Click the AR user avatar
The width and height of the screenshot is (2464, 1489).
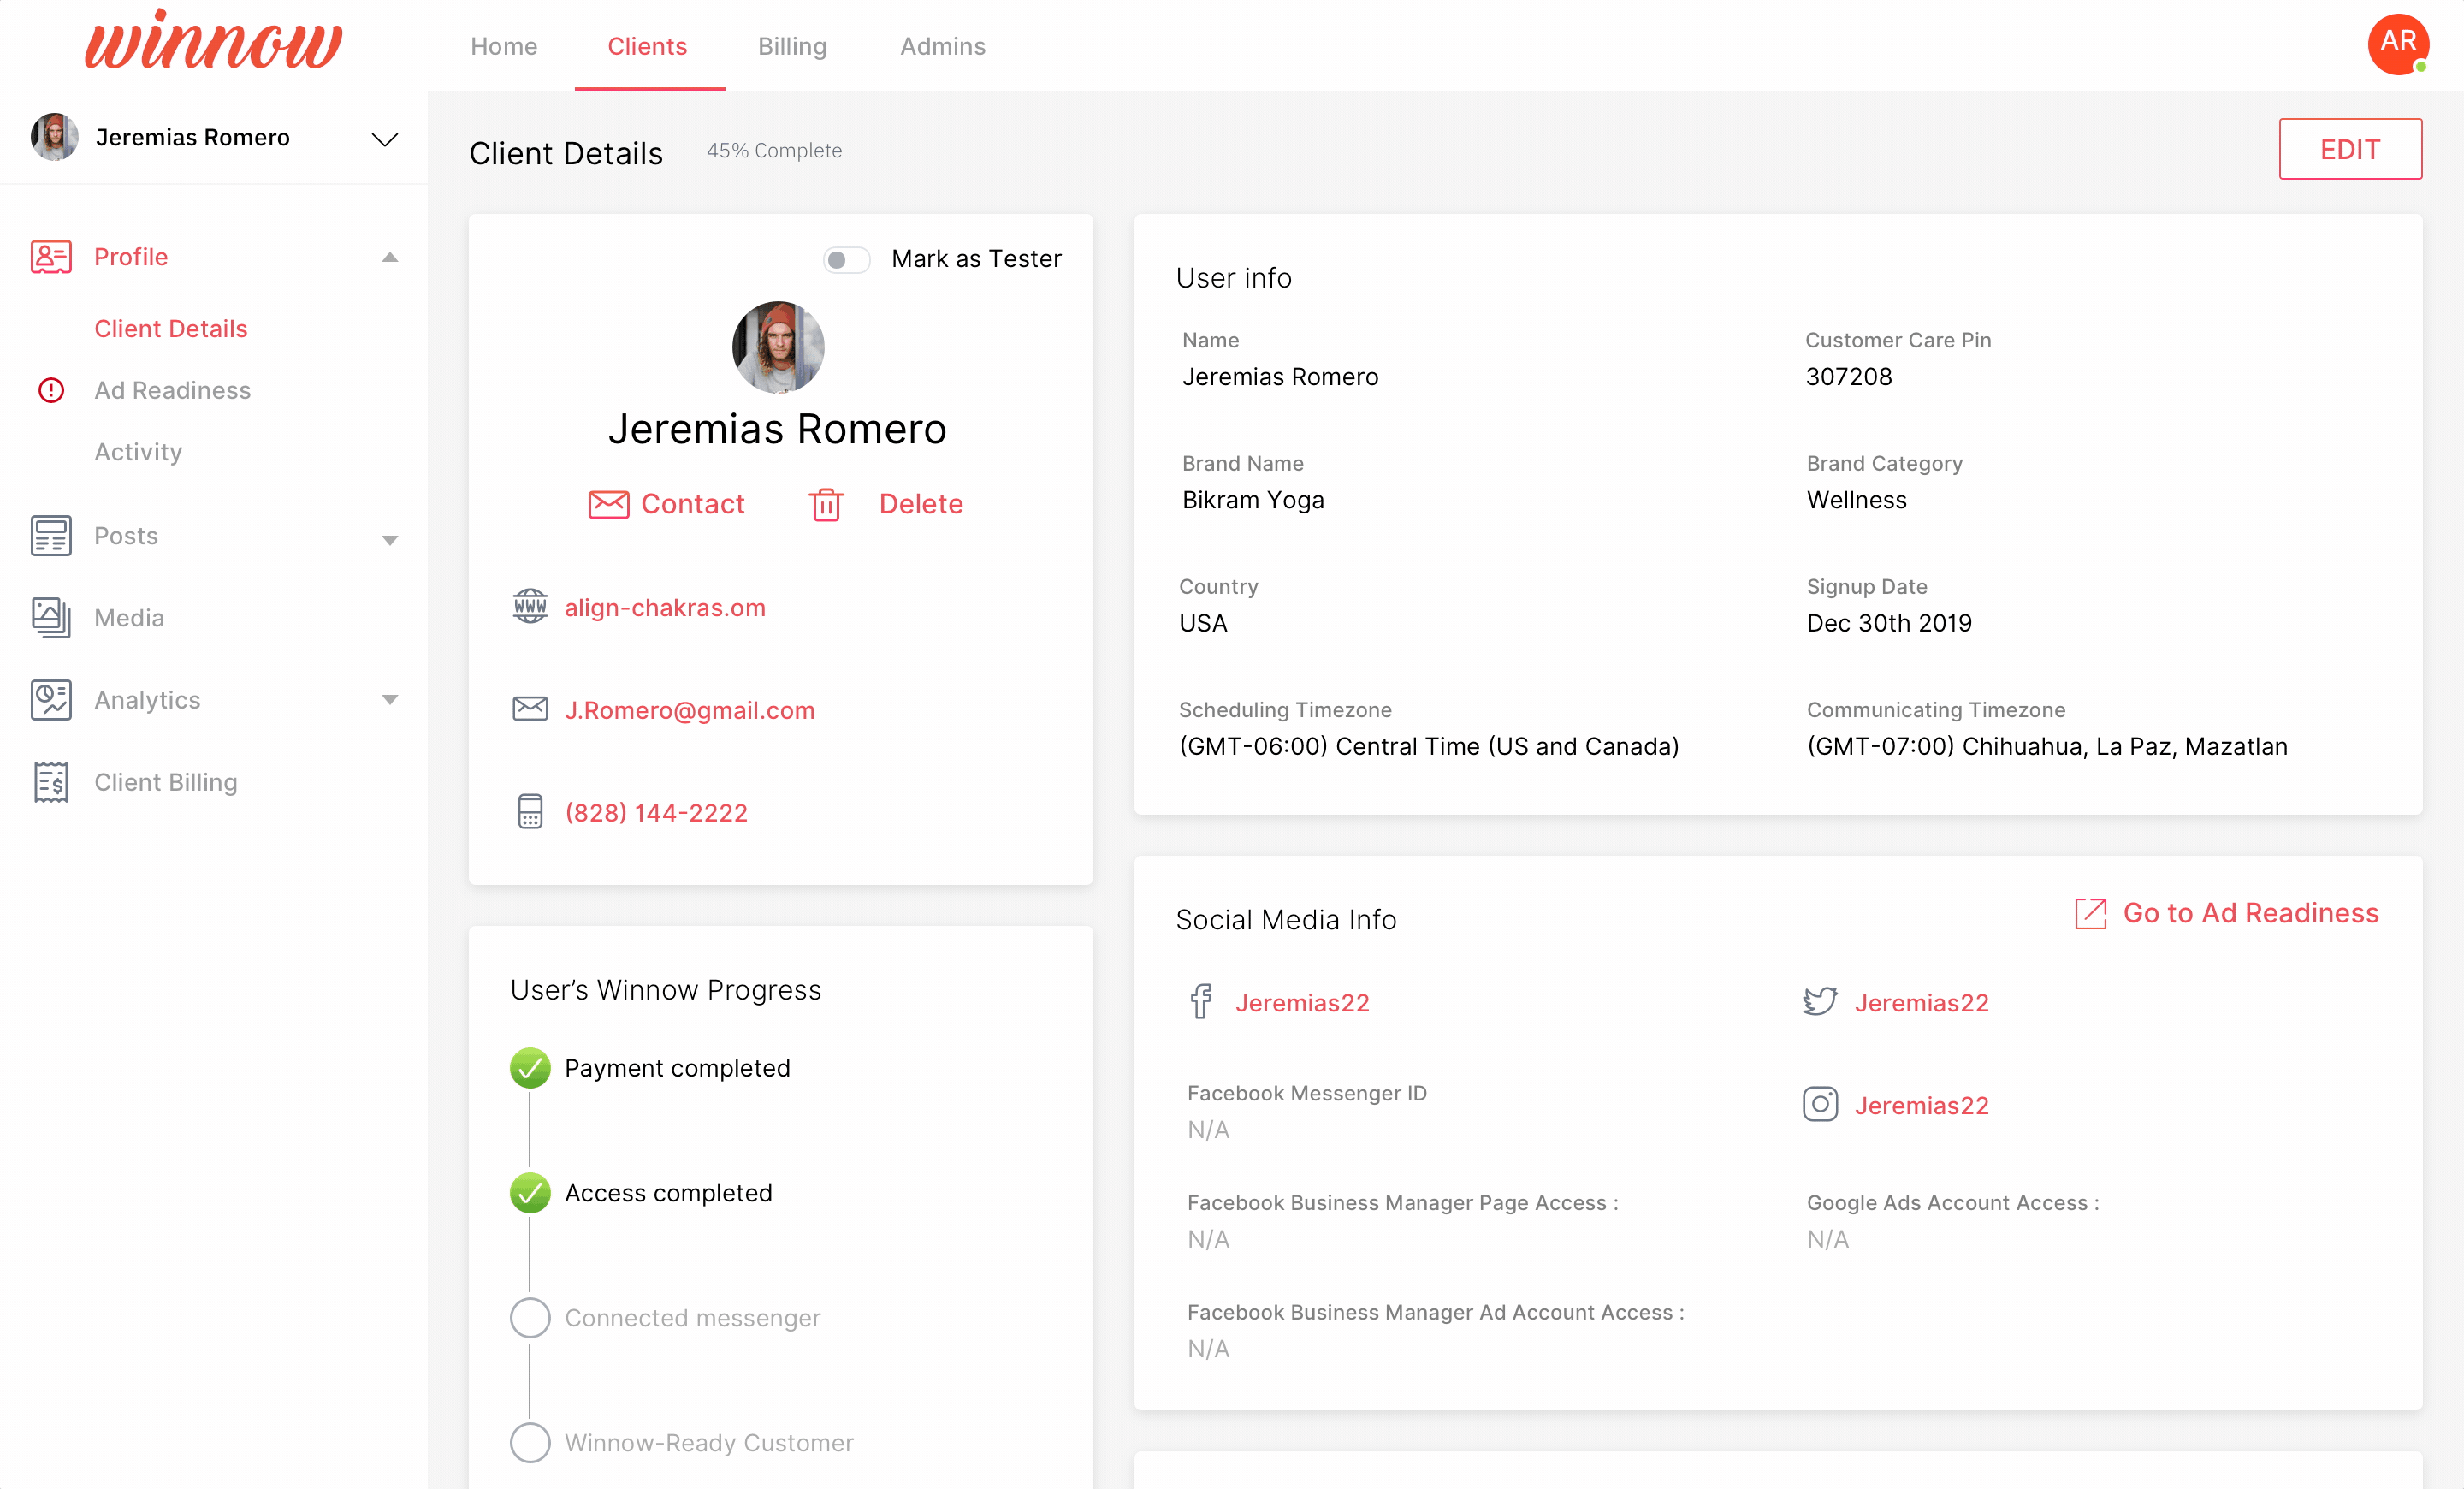click(x=2398, y=43)
